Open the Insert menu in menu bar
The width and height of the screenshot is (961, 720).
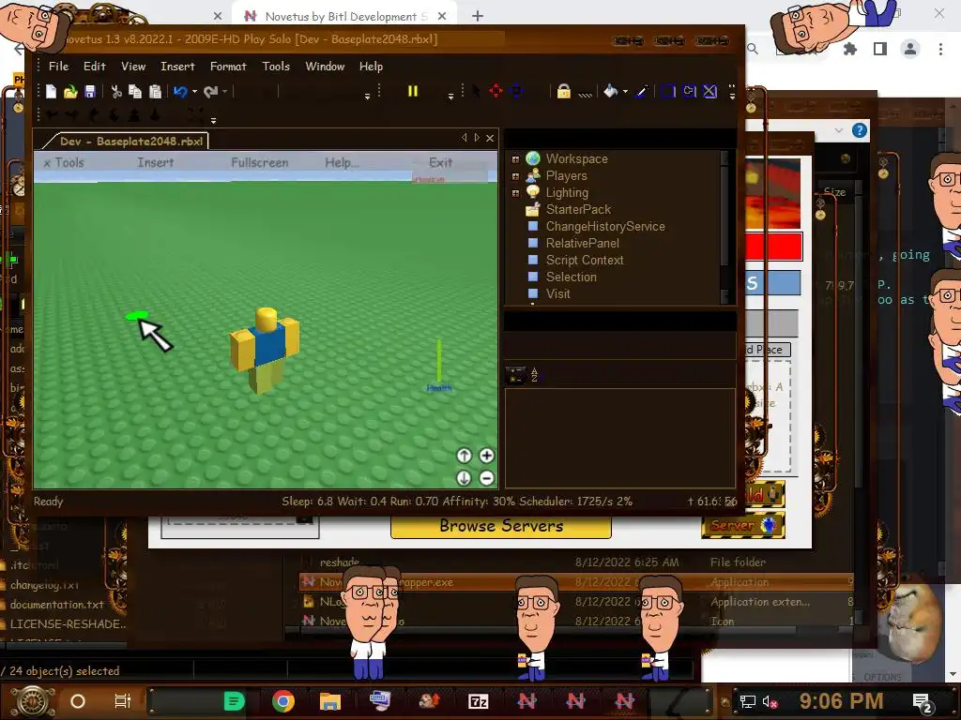point(177,67)
